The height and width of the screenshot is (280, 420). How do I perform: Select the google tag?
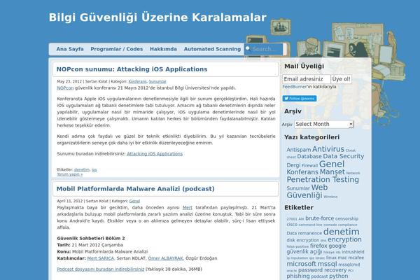(337, 246)
